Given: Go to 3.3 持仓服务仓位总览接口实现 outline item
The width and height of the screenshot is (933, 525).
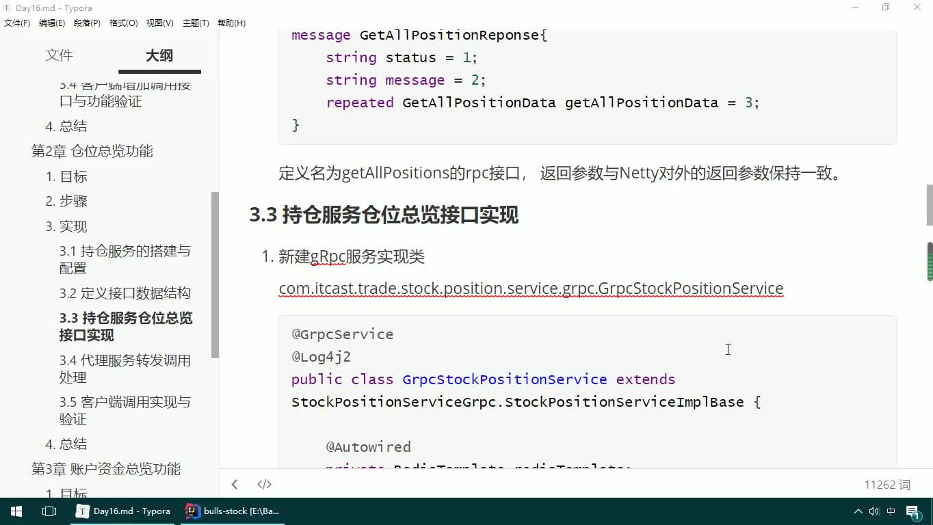Looking at the screenshot, I should 126,327.
